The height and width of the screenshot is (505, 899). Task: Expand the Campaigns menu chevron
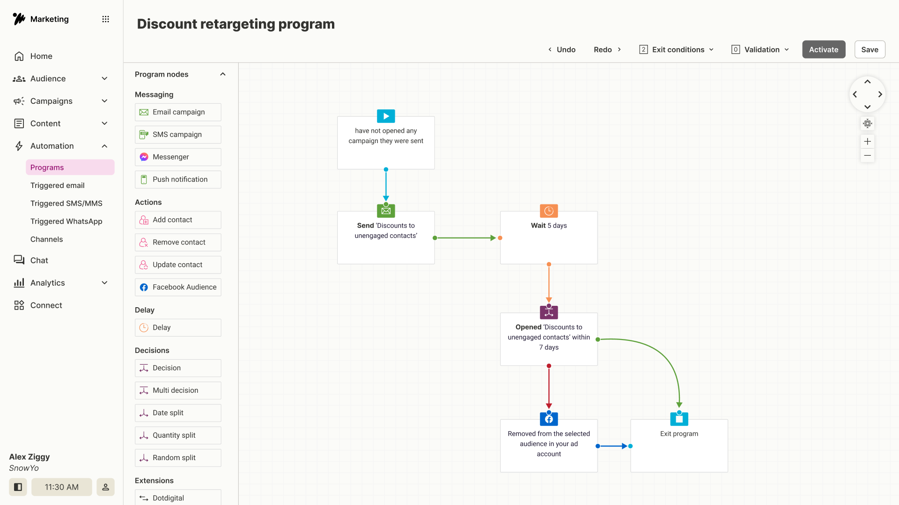click(104, 101)
